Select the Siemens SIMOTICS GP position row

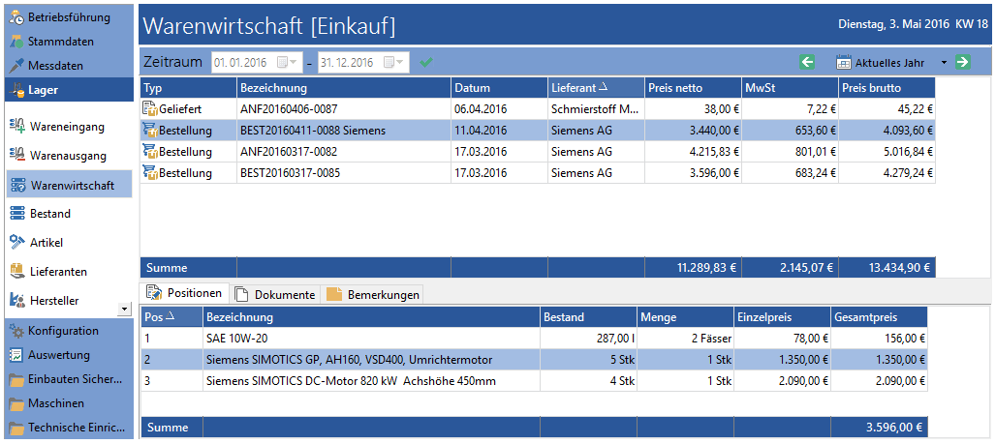click(x=534, y=360)
